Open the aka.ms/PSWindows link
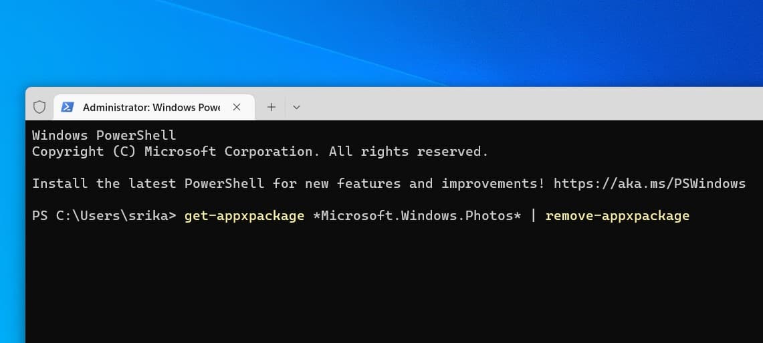Image resolution: width=763 pixels, height=343 pixels. (x=649, y=183)
